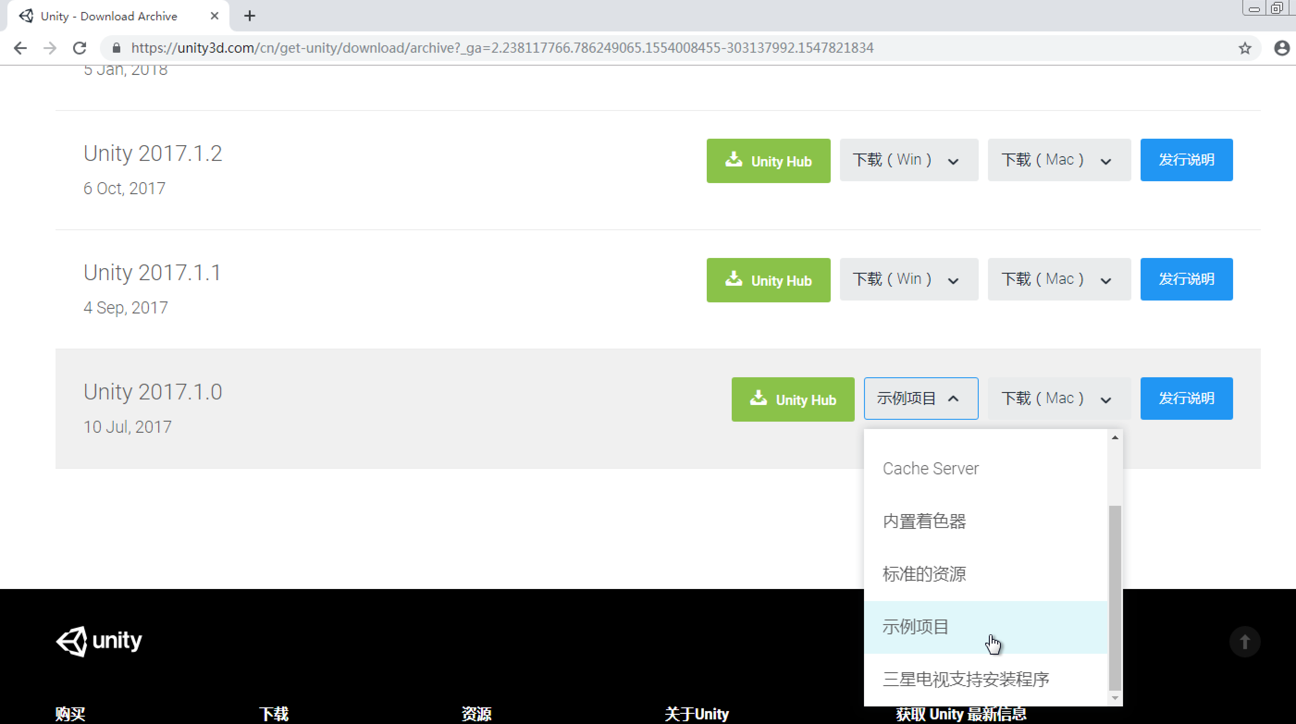Expand 下载 (Win) dropdown for Unity 2017.1.1

(908, 279)
